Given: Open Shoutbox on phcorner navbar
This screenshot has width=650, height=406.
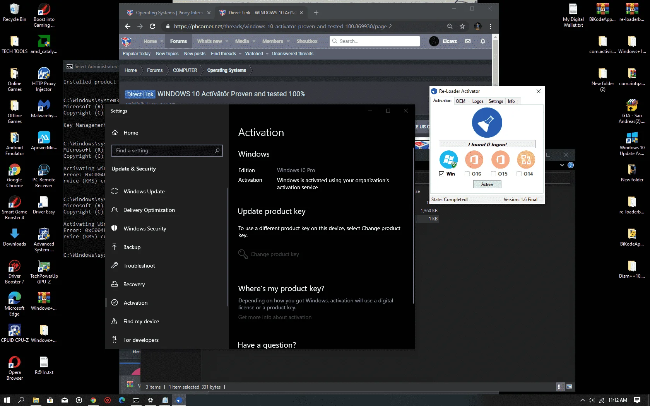Looking at the screenshot, I should click(x=307, y=41).
